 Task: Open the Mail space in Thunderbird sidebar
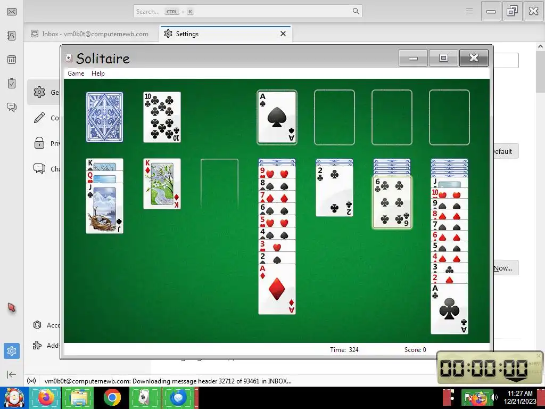12,12
